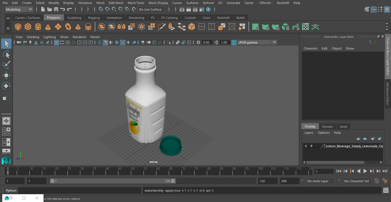
Task: Click the current frame input field
Action: [324, 172]
